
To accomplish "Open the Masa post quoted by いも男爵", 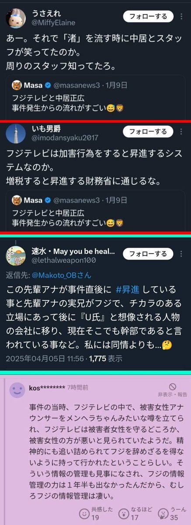I will pyautogui.click(x=95, y=211).
